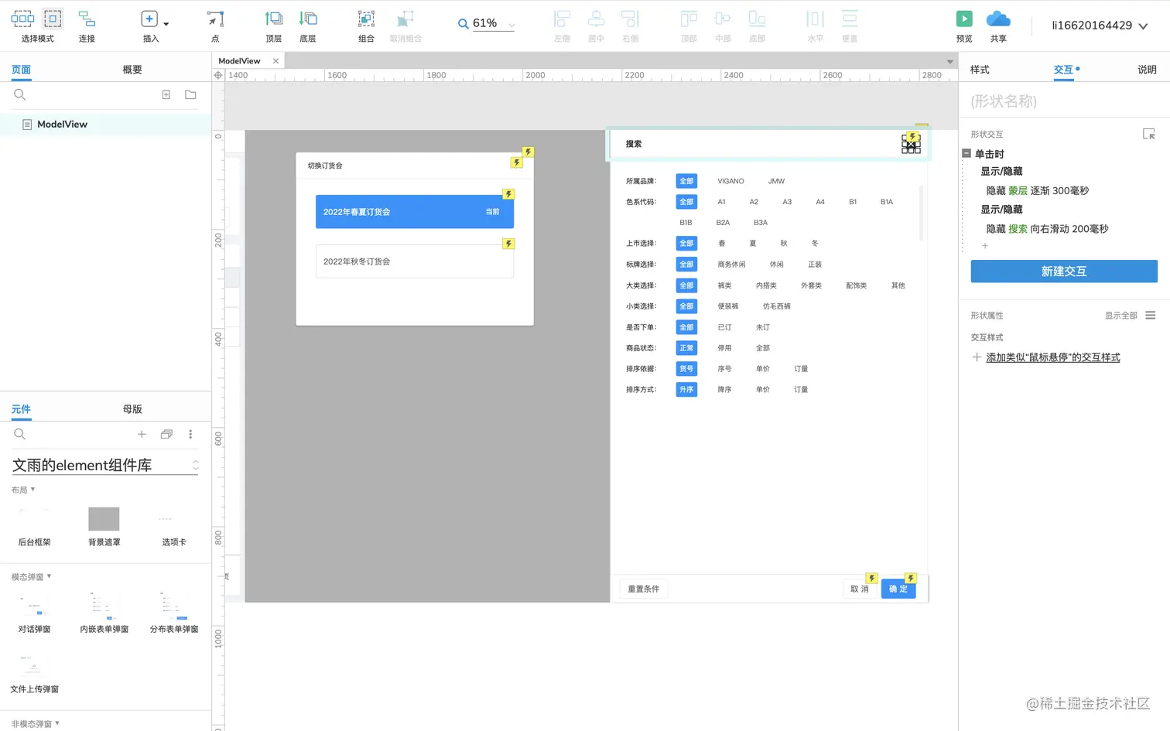Viewport: 1170px width, 731px height.
Task: Select the 交互 interactions tab
Action: point(1063,70)
